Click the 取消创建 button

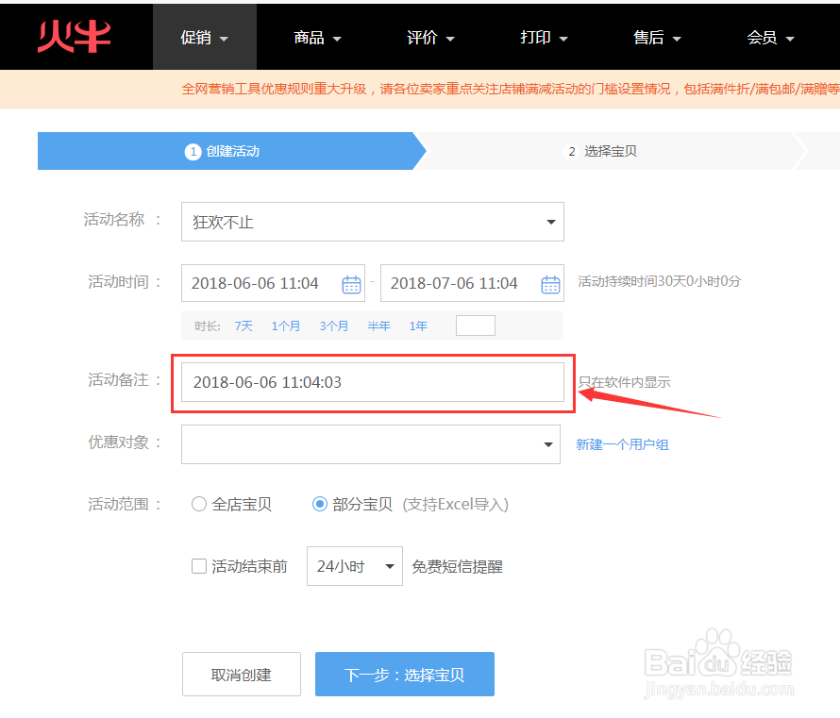pos(241,674)
